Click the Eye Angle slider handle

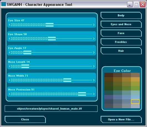27,53
